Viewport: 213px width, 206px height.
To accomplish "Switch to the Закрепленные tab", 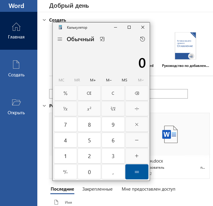I will (x=97, y=189).
